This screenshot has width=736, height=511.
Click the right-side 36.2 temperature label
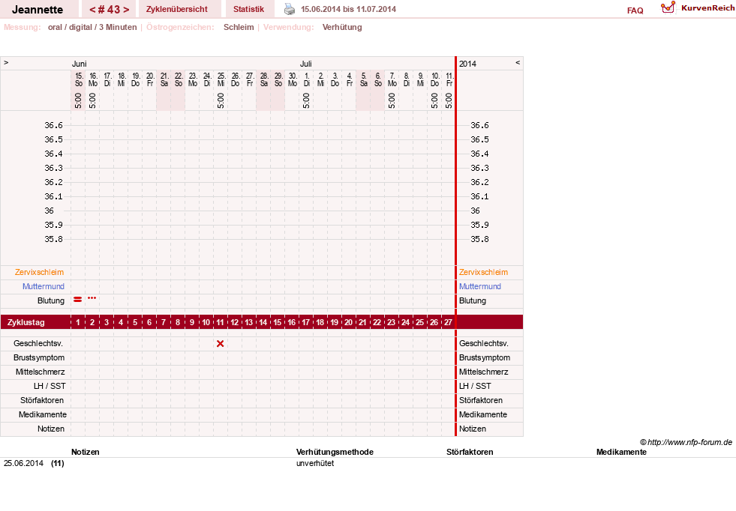pos(479,182)
